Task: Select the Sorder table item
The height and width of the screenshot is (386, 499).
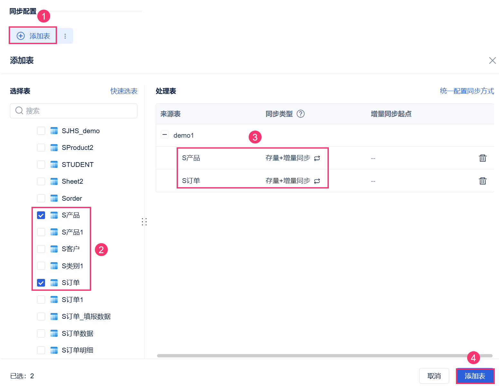Action: click(x=72, y=198)
